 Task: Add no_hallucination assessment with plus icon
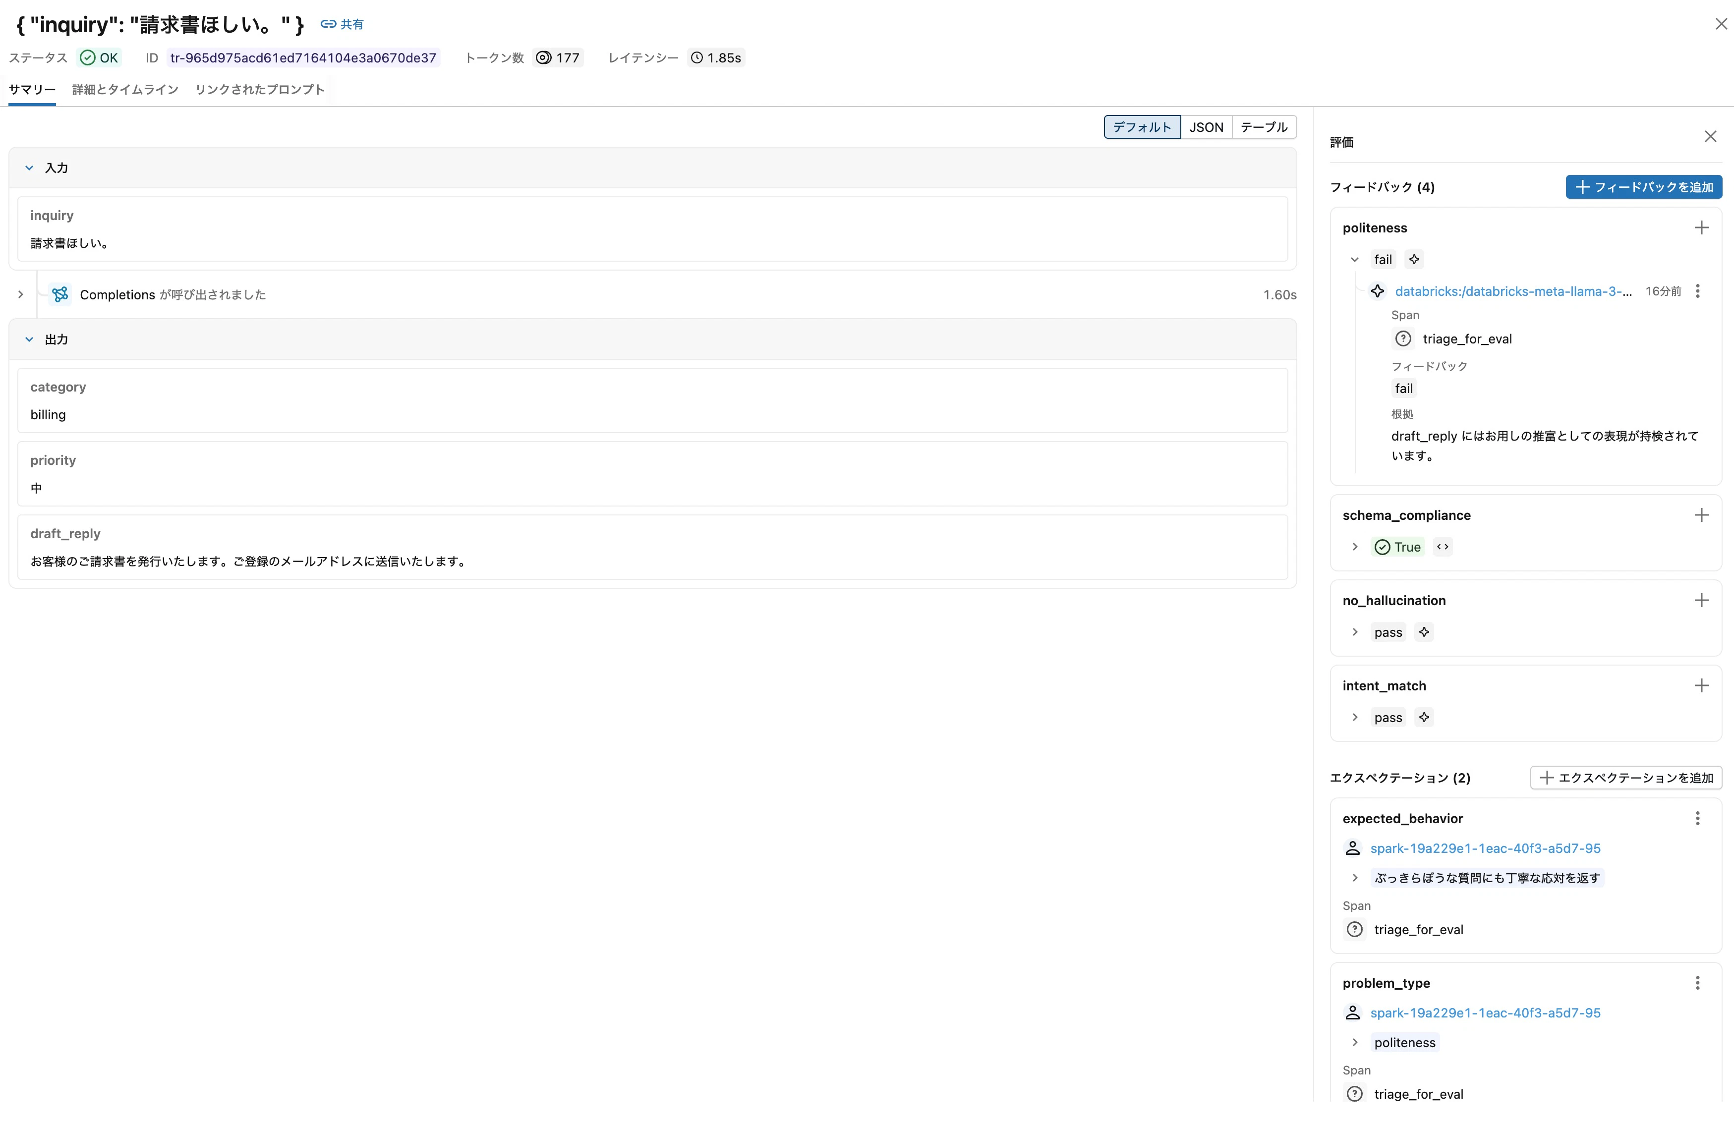pyautogui.click(x=1701, y=600)
